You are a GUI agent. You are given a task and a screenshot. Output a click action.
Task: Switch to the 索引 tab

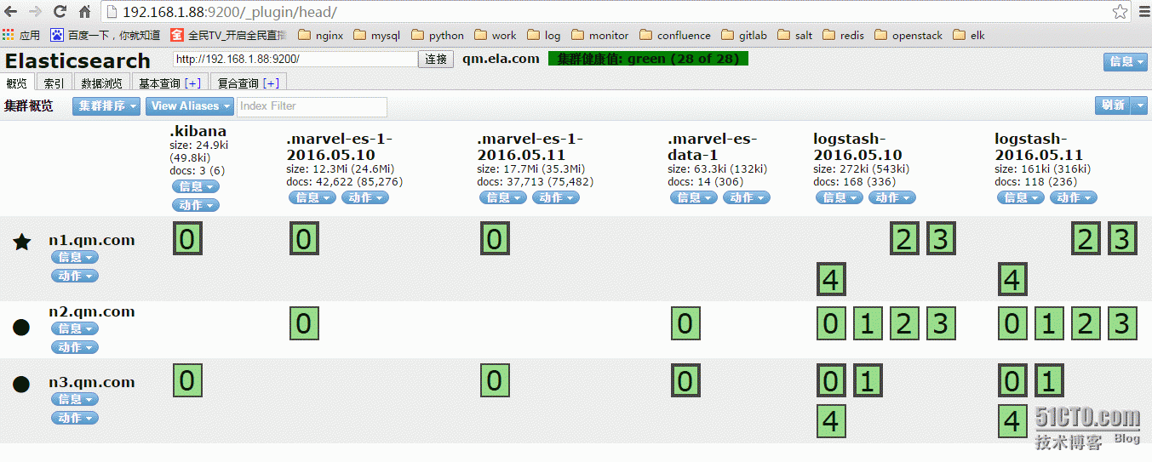pos(54,83)
